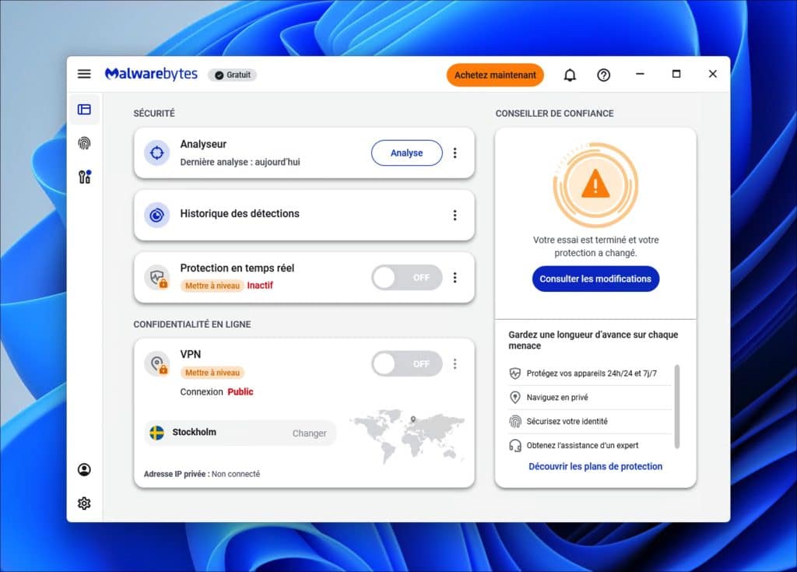Open the notifications bell
Viewport: 797px width, 572px height.
click(x=569, y=74)
